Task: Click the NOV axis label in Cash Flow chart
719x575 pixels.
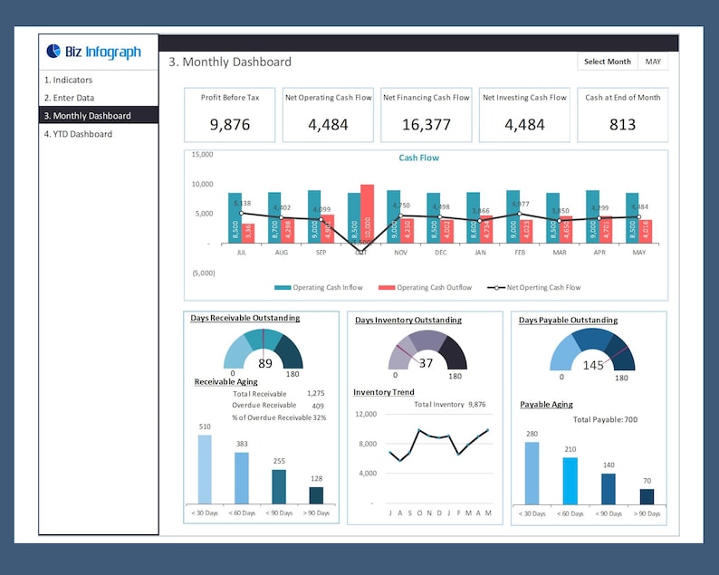Action: [400, 253]
